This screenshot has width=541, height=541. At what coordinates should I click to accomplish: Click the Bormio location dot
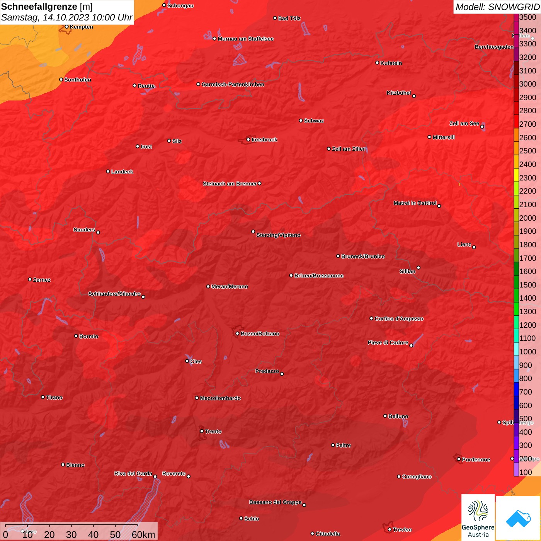pyautogui.click(x=76, y=336)
